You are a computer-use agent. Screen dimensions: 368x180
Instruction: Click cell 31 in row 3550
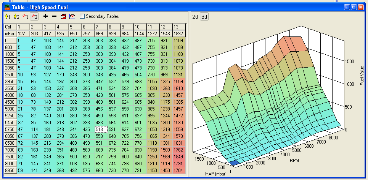pos(24,88)
